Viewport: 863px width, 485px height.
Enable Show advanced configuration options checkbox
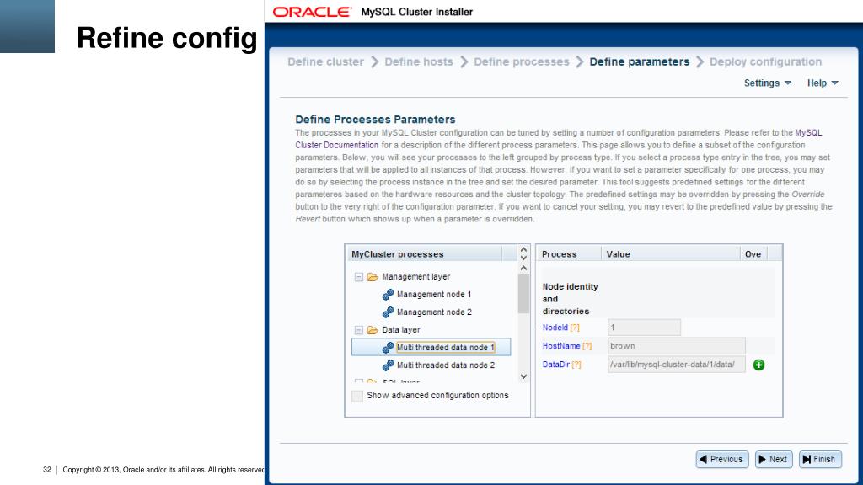[x=357, y=396]
